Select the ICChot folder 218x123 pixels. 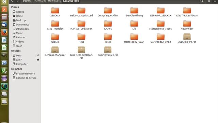[108, 25]
